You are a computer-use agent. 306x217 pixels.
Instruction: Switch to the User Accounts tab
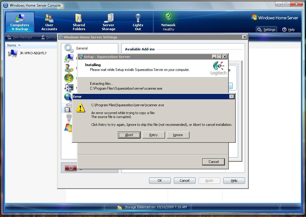point(49,22)
